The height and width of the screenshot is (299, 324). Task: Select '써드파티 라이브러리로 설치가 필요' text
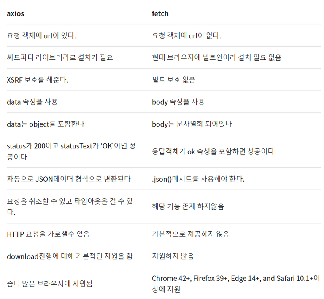tap(60, 58)
